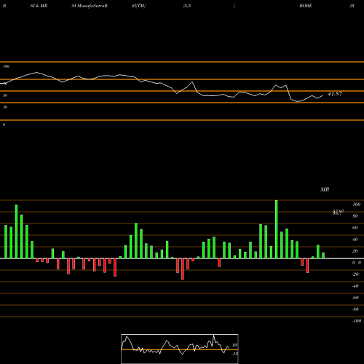
Task: Click the 60 label on MR axis
Action: [x=355, y=228]
